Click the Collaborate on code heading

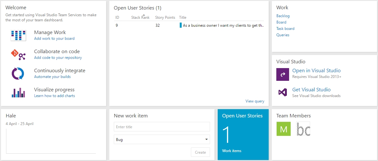click(57, 52)
